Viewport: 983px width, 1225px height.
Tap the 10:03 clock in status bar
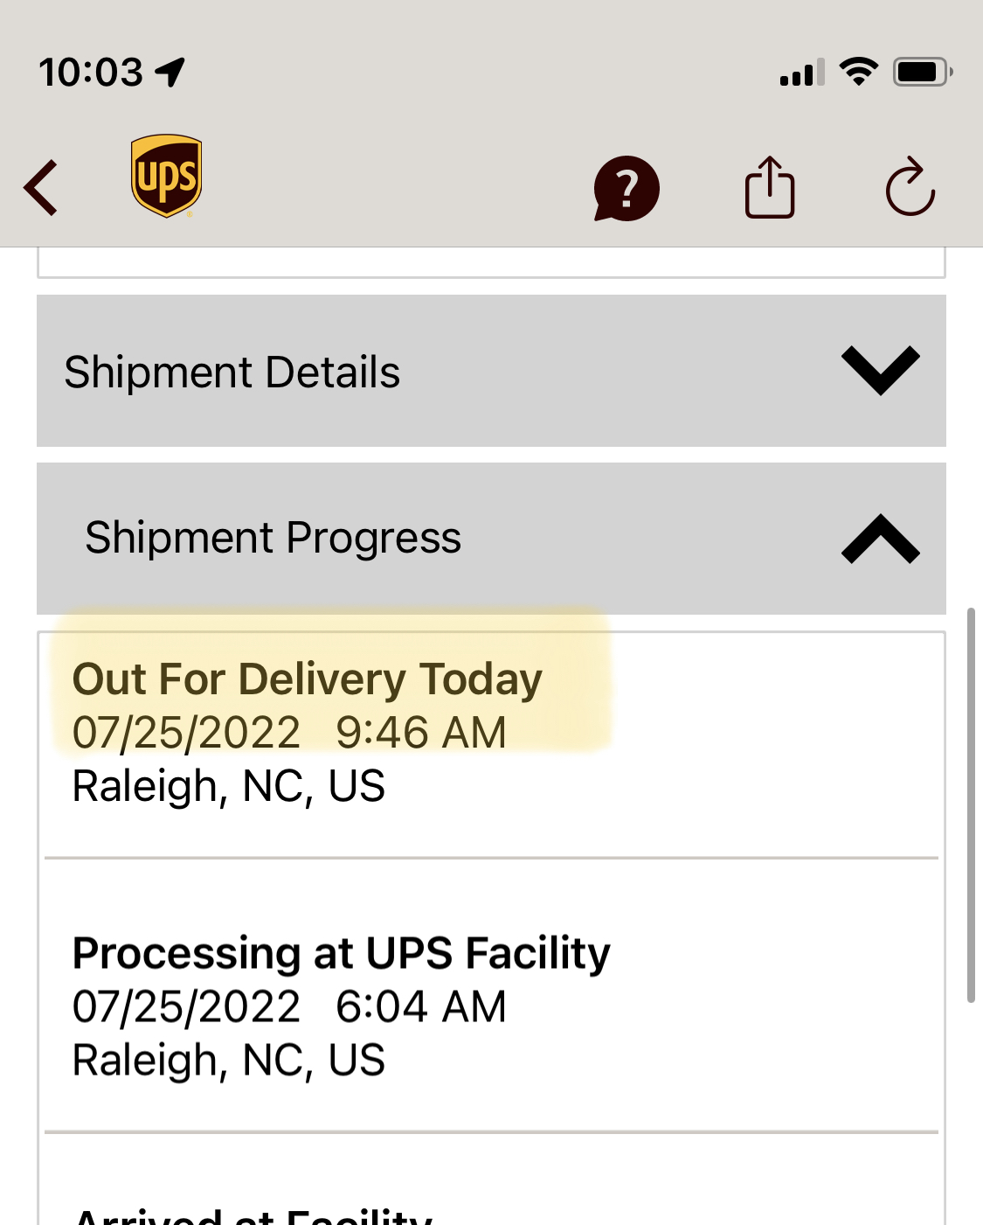pyautogui.click(x=91, y=72)
